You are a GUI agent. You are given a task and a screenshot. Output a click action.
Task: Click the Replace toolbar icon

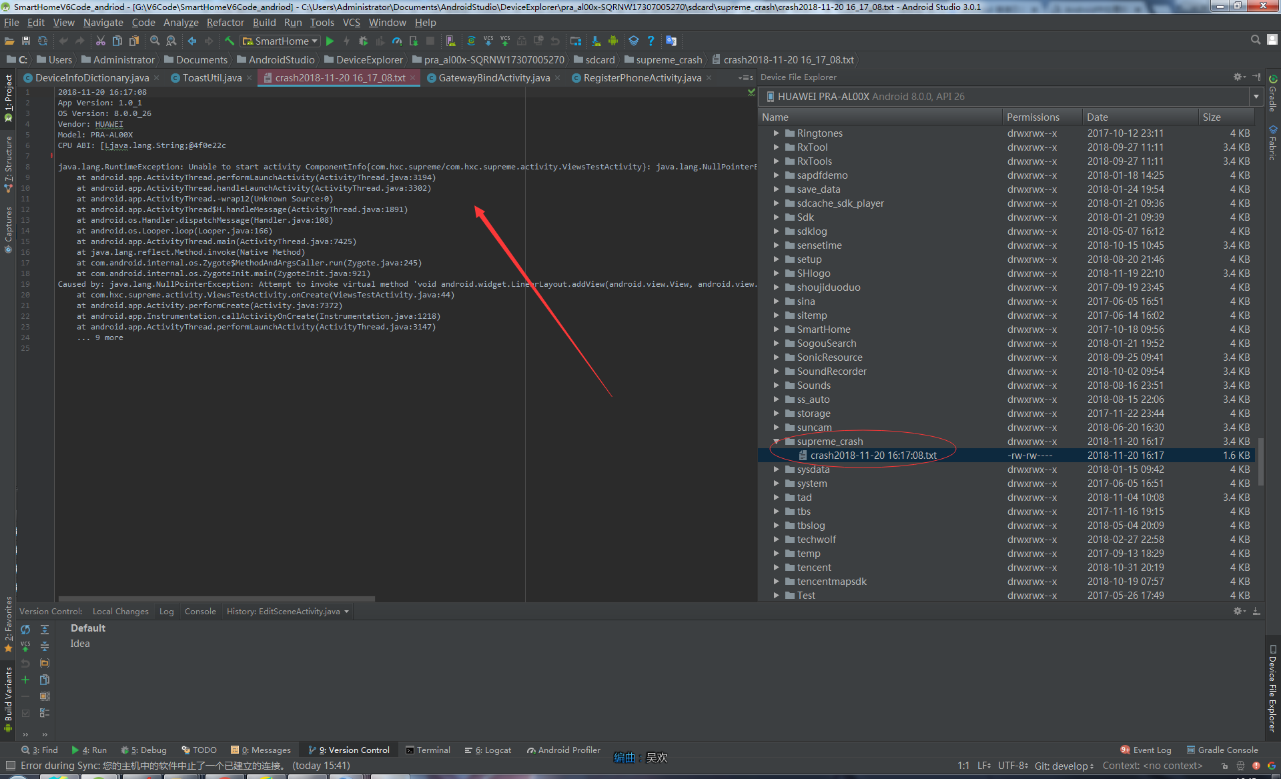(x=171, y=41)
